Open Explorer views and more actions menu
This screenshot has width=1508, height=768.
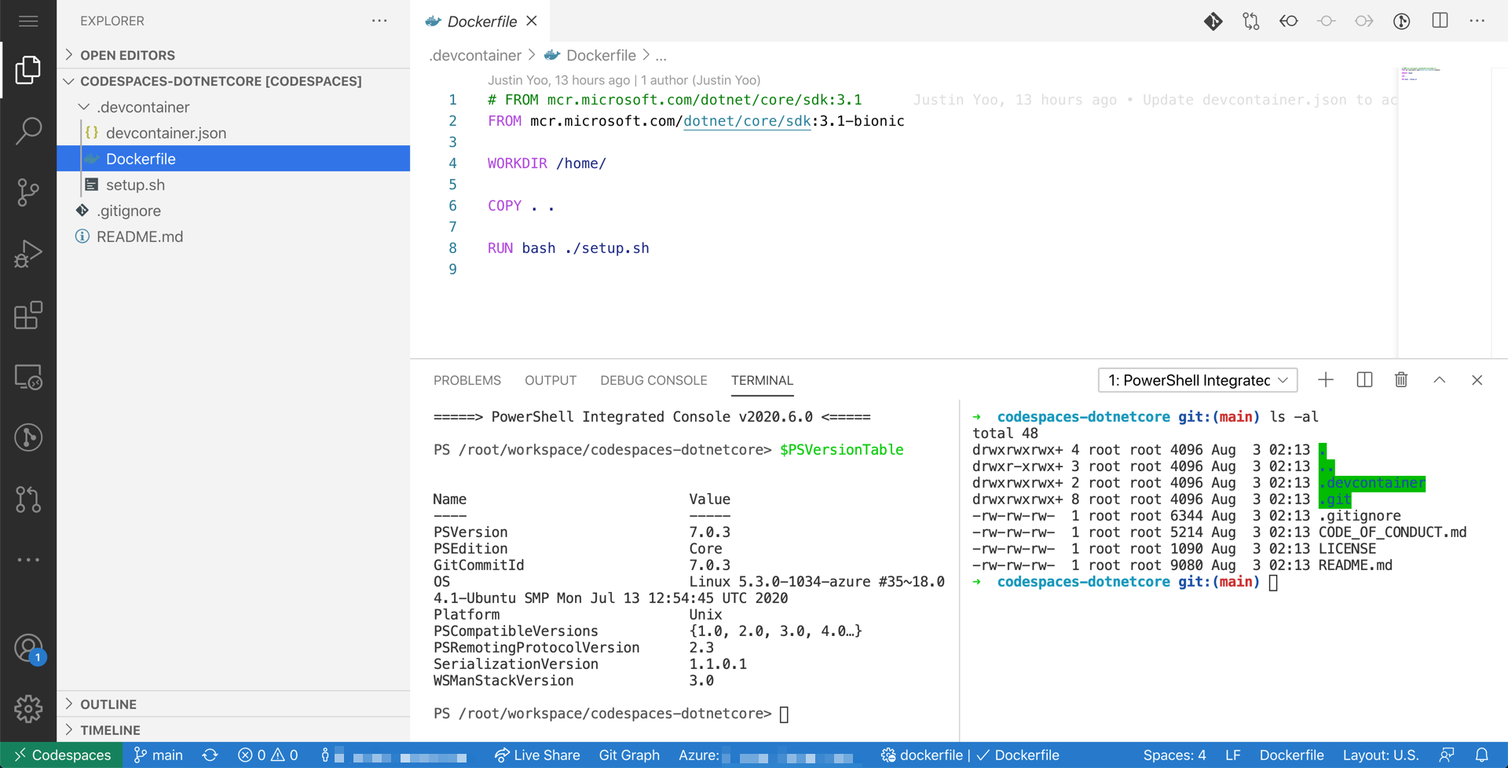point(379,21)
